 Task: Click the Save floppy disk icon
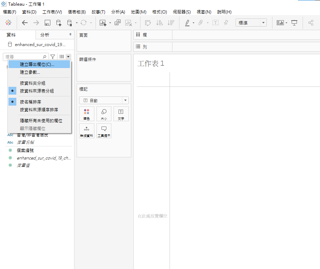tap(47, 23)
